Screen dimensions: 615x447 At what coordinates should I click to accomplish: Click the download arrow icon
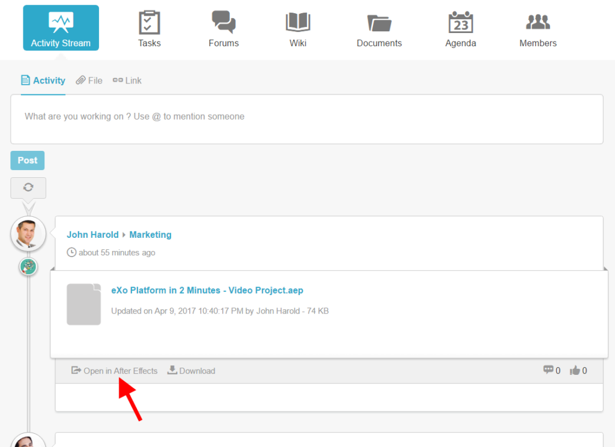pos(172,369)
